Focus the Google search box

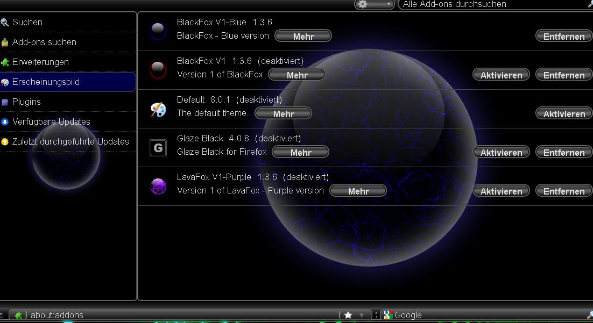(x=488, y=315)
